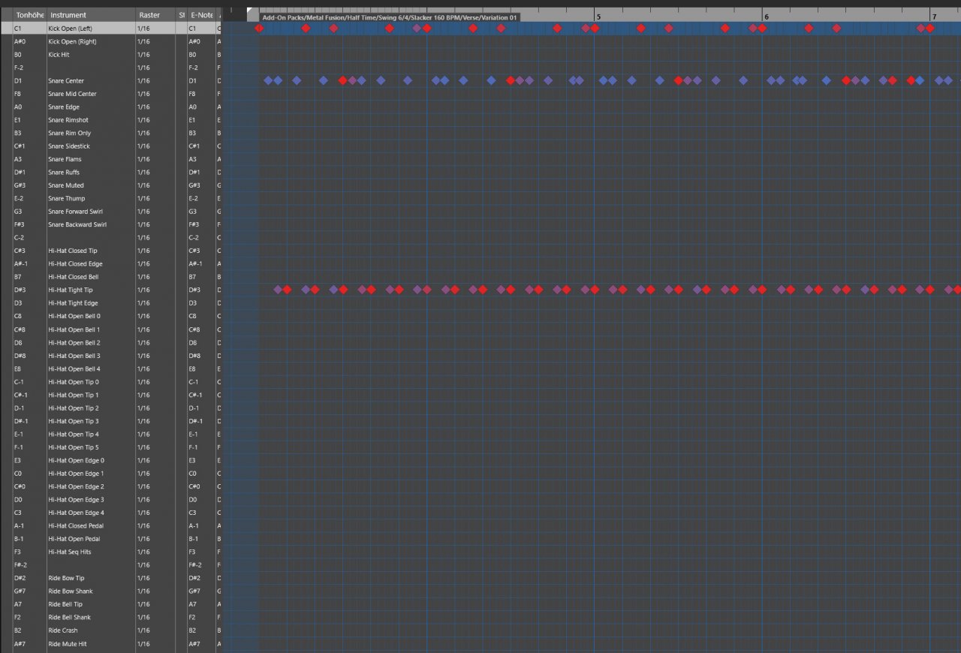Click the Tonhöhe cell D1 of Snare Center
Screen dimensions: 961x653
point(29,81)
